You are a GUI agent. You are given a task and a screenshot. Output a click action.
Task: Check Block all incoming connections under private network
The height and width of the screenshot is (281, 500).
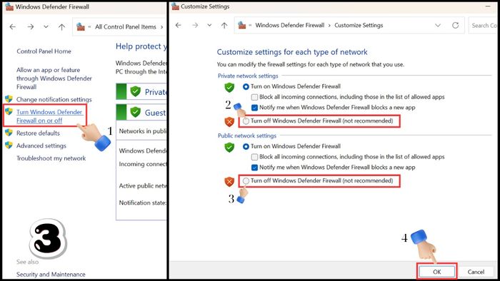254,97
